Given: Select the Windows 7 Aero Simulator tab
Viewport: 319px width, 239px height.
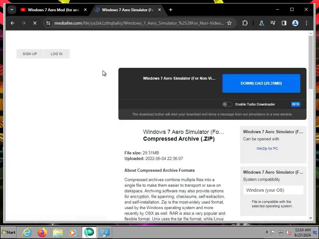Looking at the screenshot, I should [128, 10].
